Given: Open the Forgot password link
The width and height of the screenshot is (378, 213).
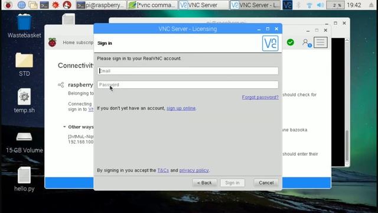Looking at the screenshot, I should pos(260,97).
